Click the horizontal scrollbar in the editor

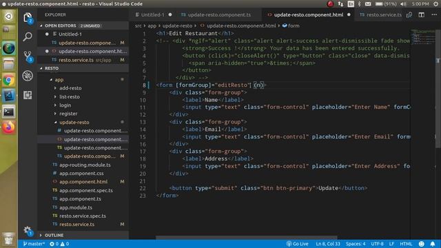(247, 238)
